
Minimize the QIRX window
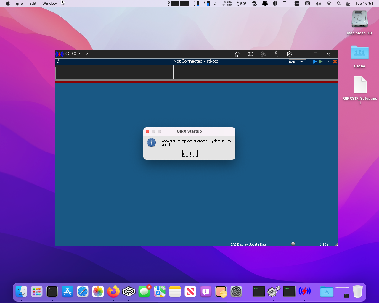[x=302, y=54]
